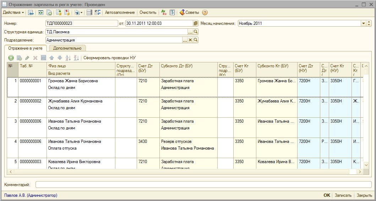Open the Дт/Кт postings result icon
Image resolution: width=376 pixels, height=201 pixels.
pyautogui.click(x=164, y=12)
